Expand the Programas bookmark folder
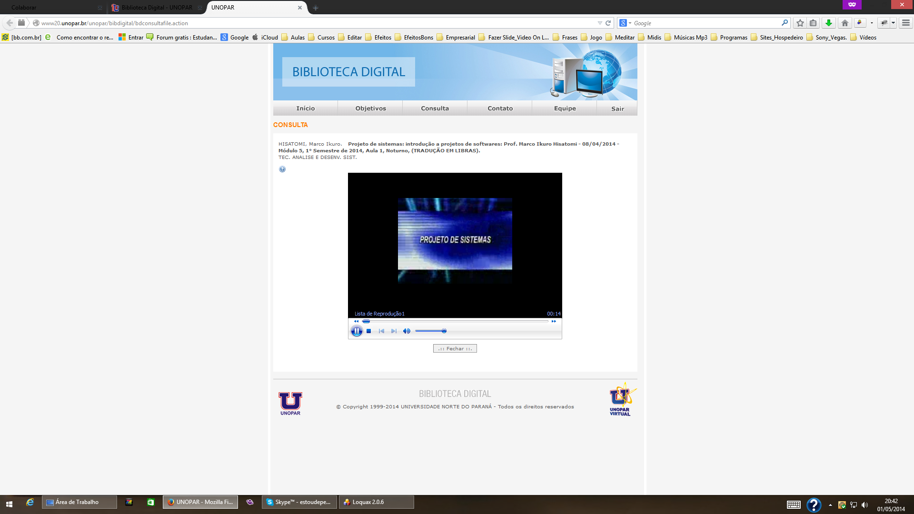The width and height of the screenshot is (914, 514). pos(729,37)
